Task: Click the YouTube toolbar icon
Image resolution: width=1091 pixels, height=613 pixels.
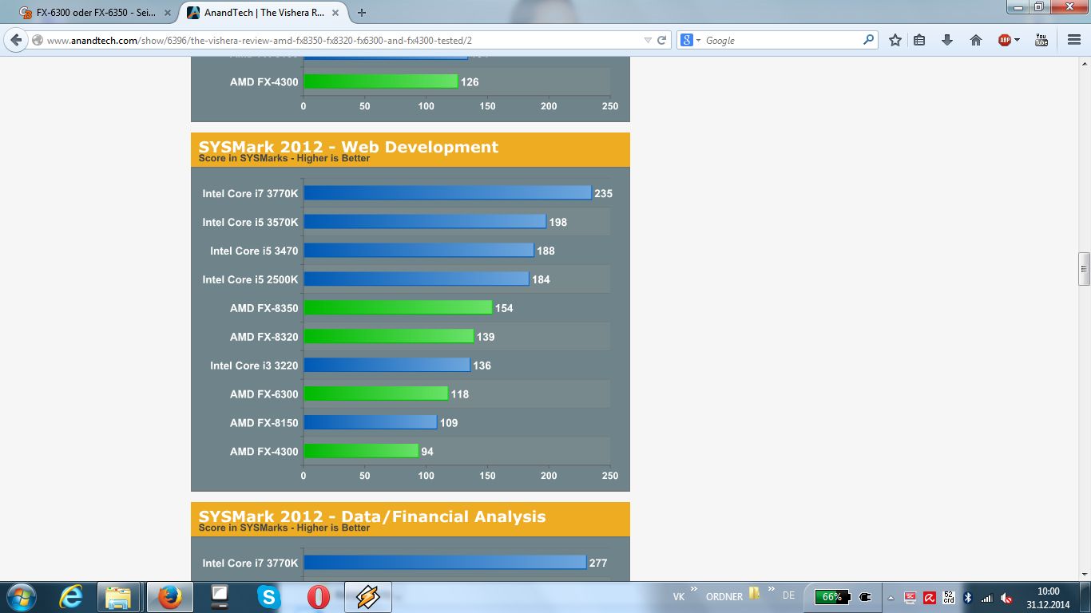Action: (x=1041, y=40)
